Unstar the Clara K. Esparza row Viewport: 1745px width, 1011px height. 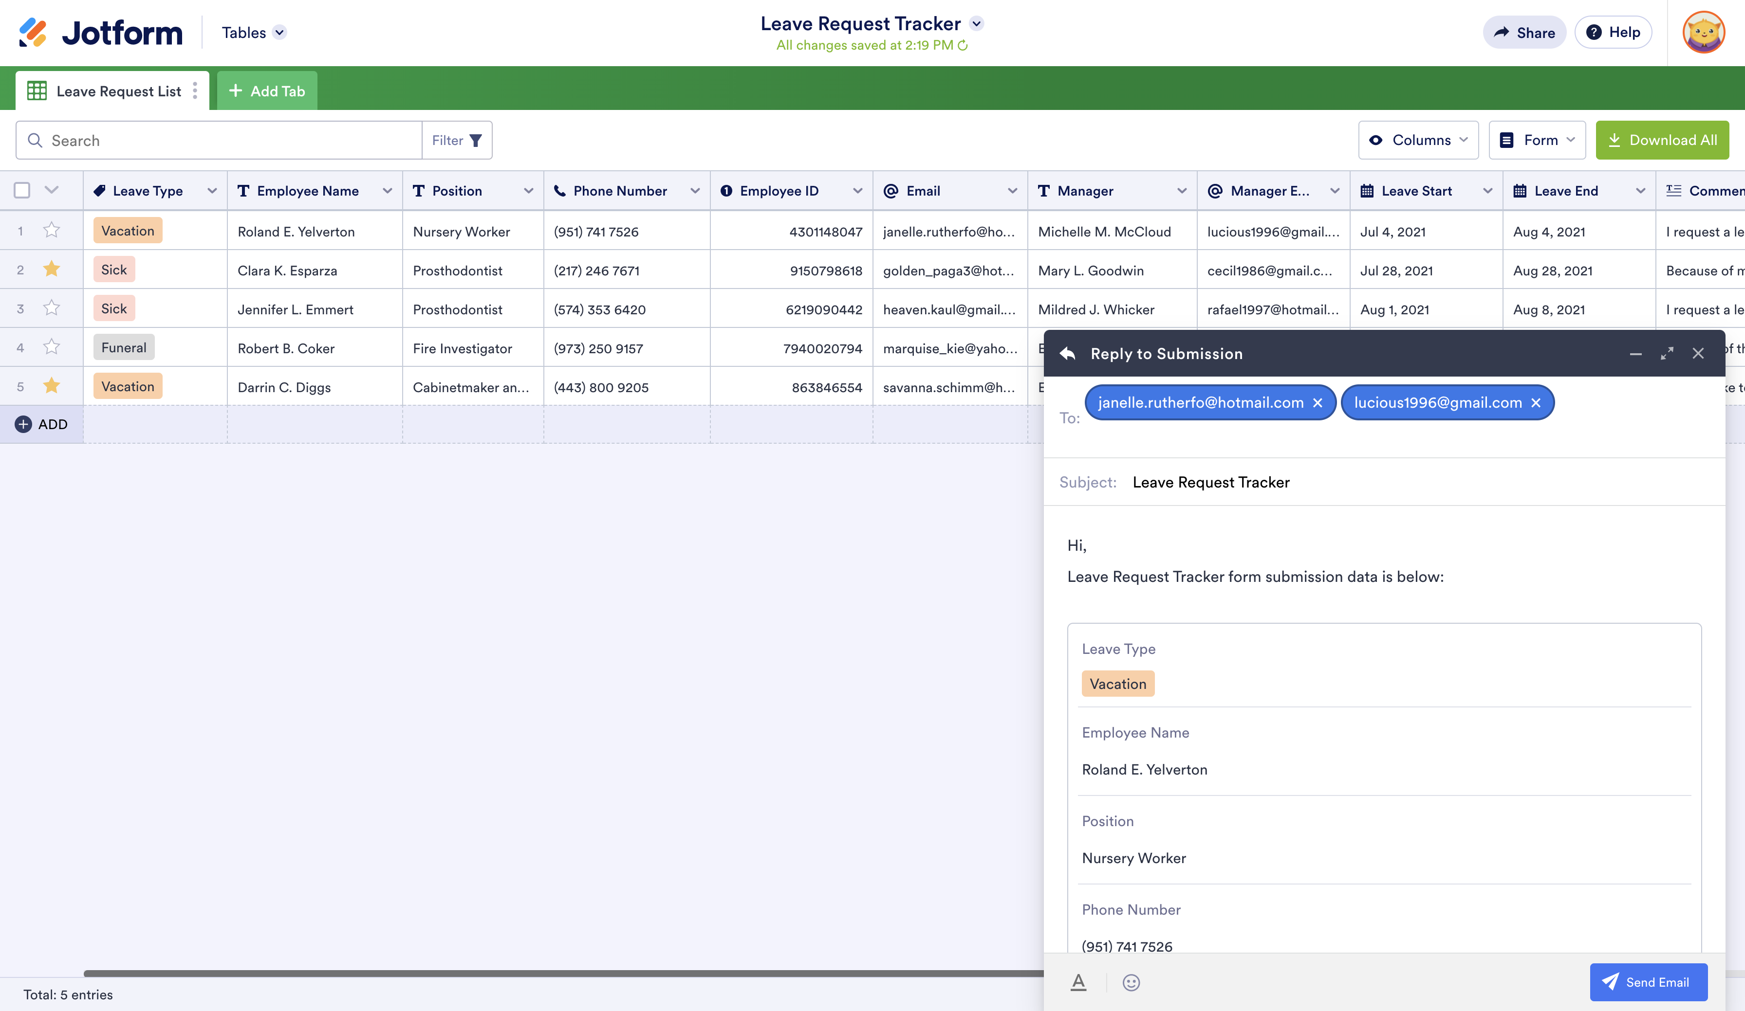pos(51,269)
